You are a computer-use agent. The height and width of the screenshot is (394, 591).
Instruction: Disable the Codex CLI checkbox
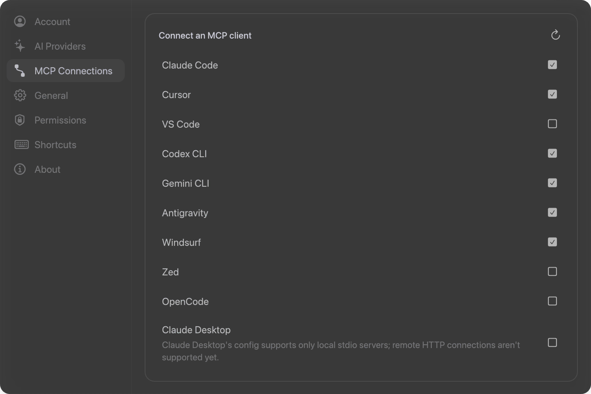point(552,153)
